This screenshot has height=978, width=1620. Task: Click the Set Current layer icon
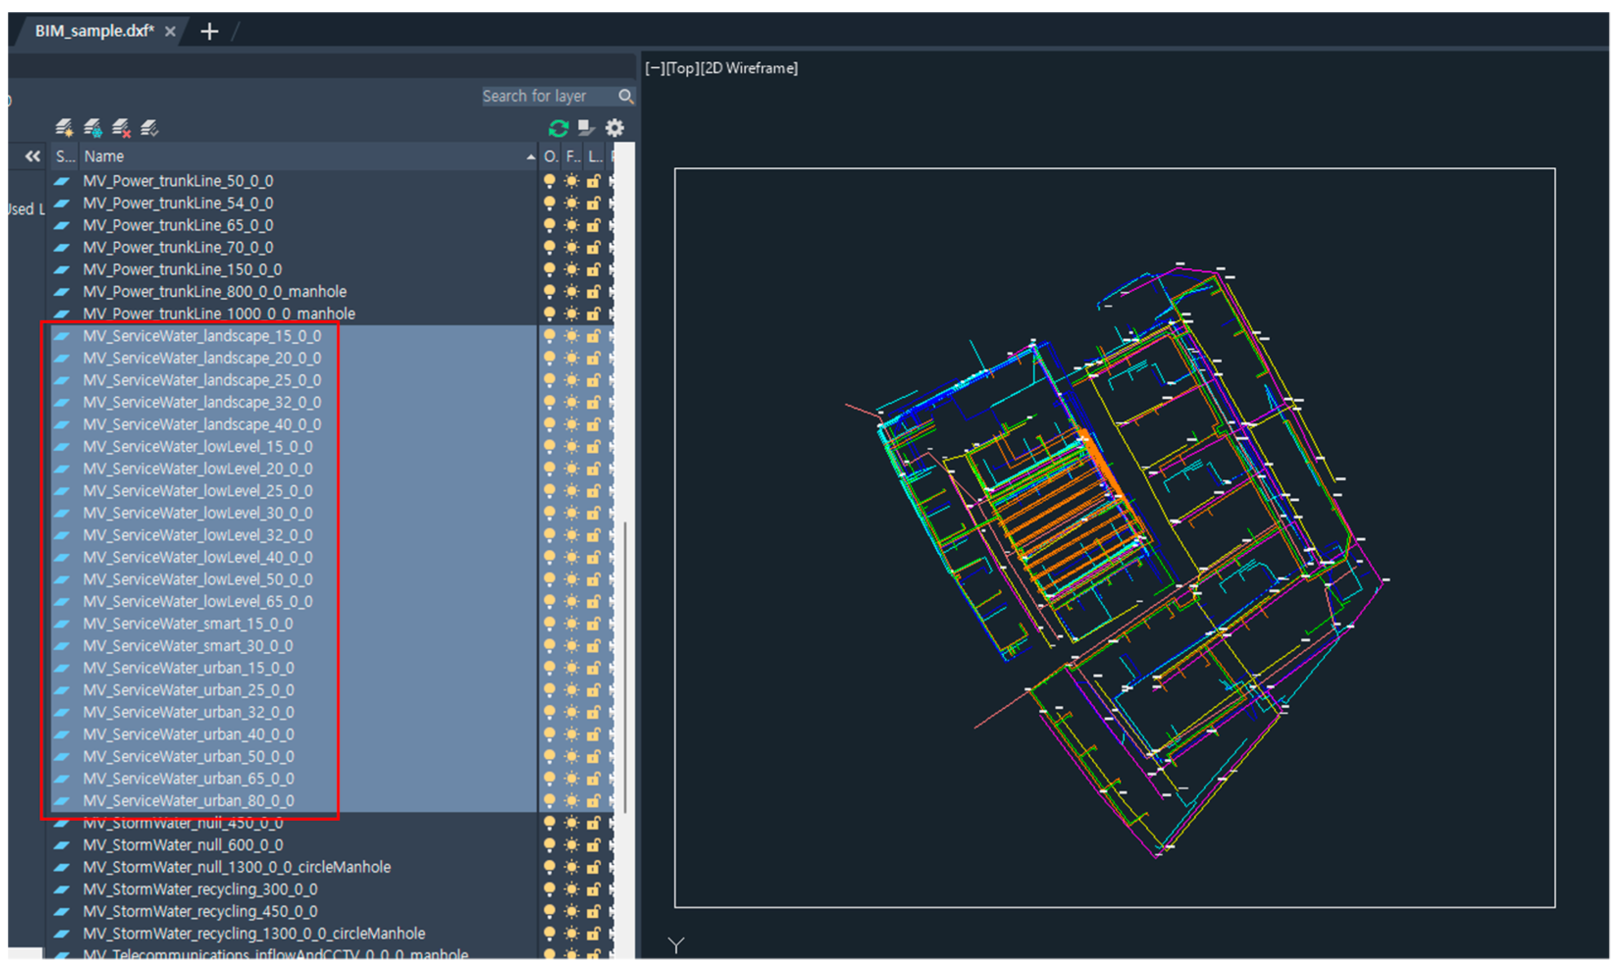pyautogui.click(x=149, y=128)
